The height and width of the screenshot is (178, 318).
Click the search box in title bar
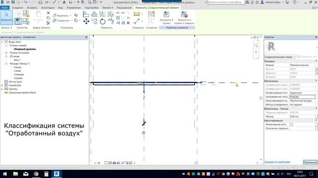pos(226,2)
